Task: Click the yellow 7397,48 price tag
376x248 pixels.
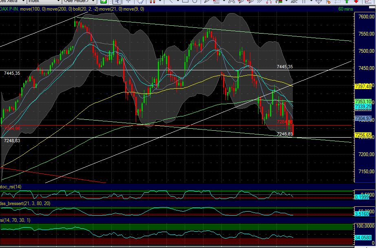Action: (x=363, y=86)
